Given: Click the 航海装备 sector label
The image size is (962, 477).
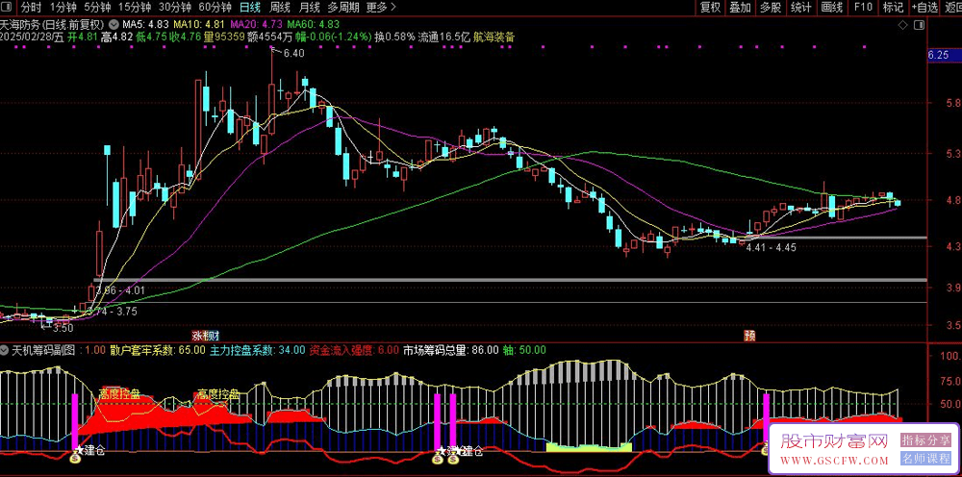Looking at the screenshot, I should (x=493, y=37).
